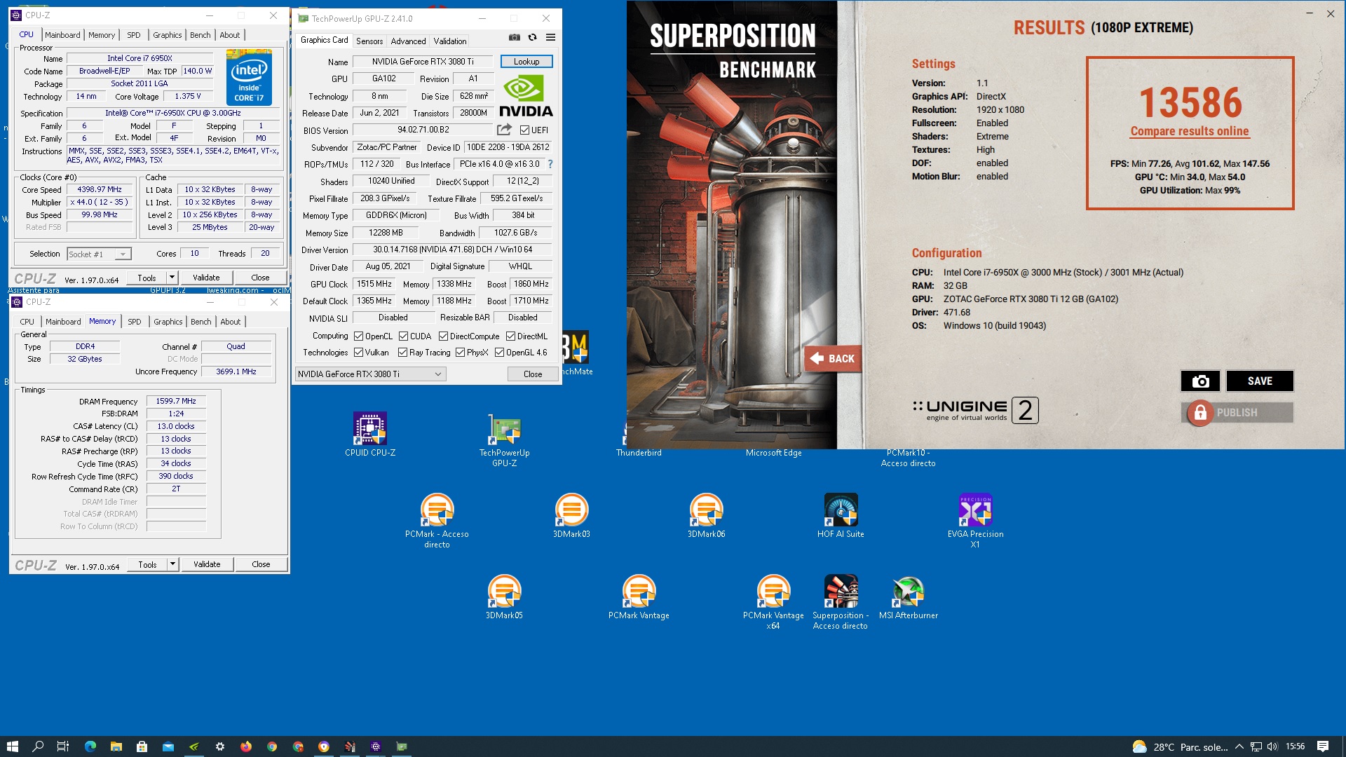Switch to the Mainboard tab in top CPU-Z
1346x757 pixels.
pos(62,35)
